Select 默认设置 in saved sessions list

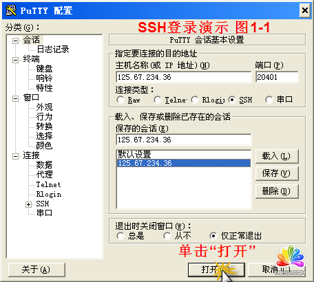click(x=184, y=155)
